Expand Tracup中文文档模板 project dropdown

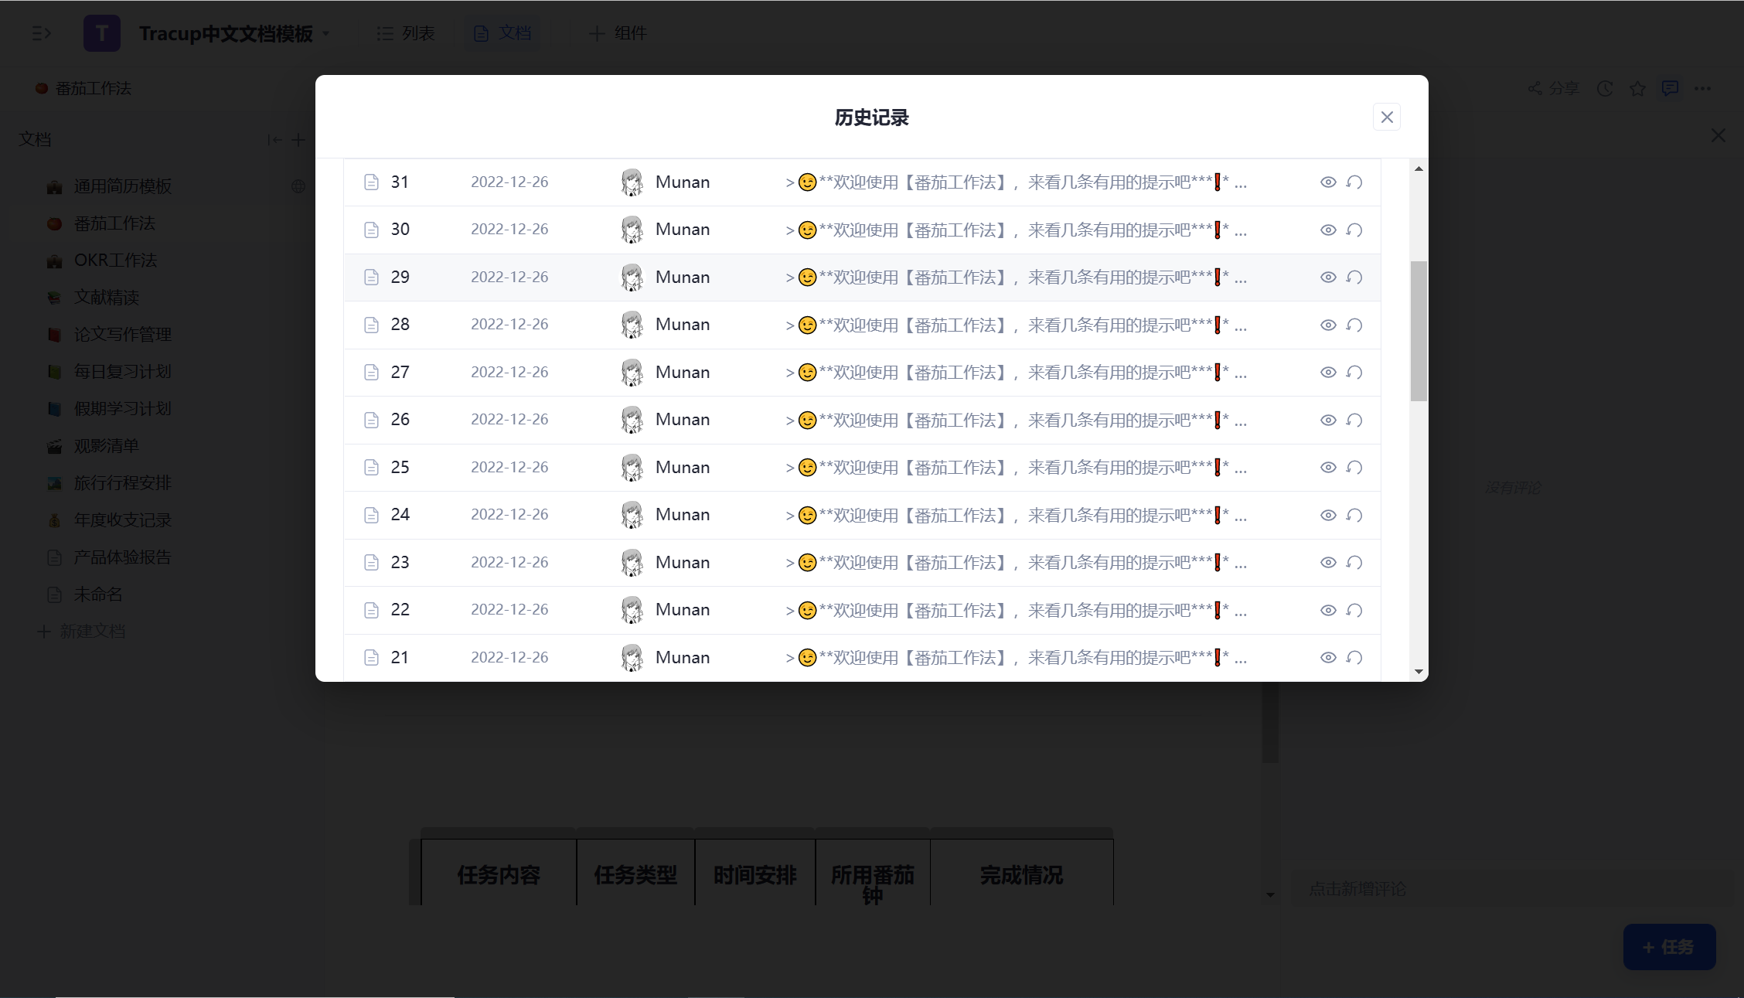325,33
